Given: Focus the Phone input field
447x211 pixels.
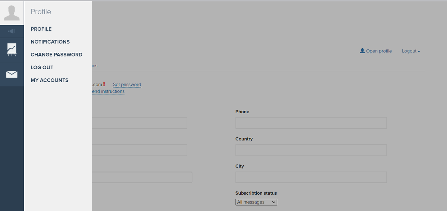Looking at the screenshot, I should click(311, 123).
